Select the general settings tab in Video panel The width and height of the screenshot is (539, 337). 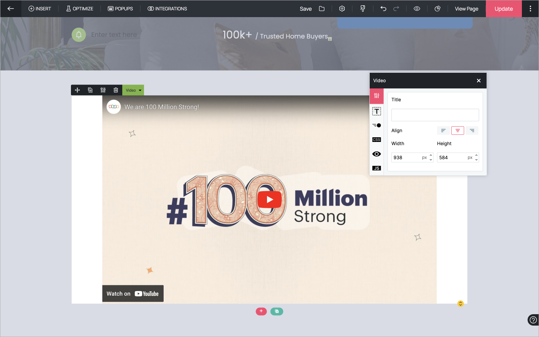[377, 96]
